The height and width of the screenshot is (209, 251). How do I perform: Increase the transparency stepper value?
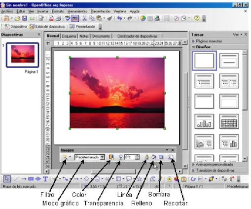pos(137,156)
